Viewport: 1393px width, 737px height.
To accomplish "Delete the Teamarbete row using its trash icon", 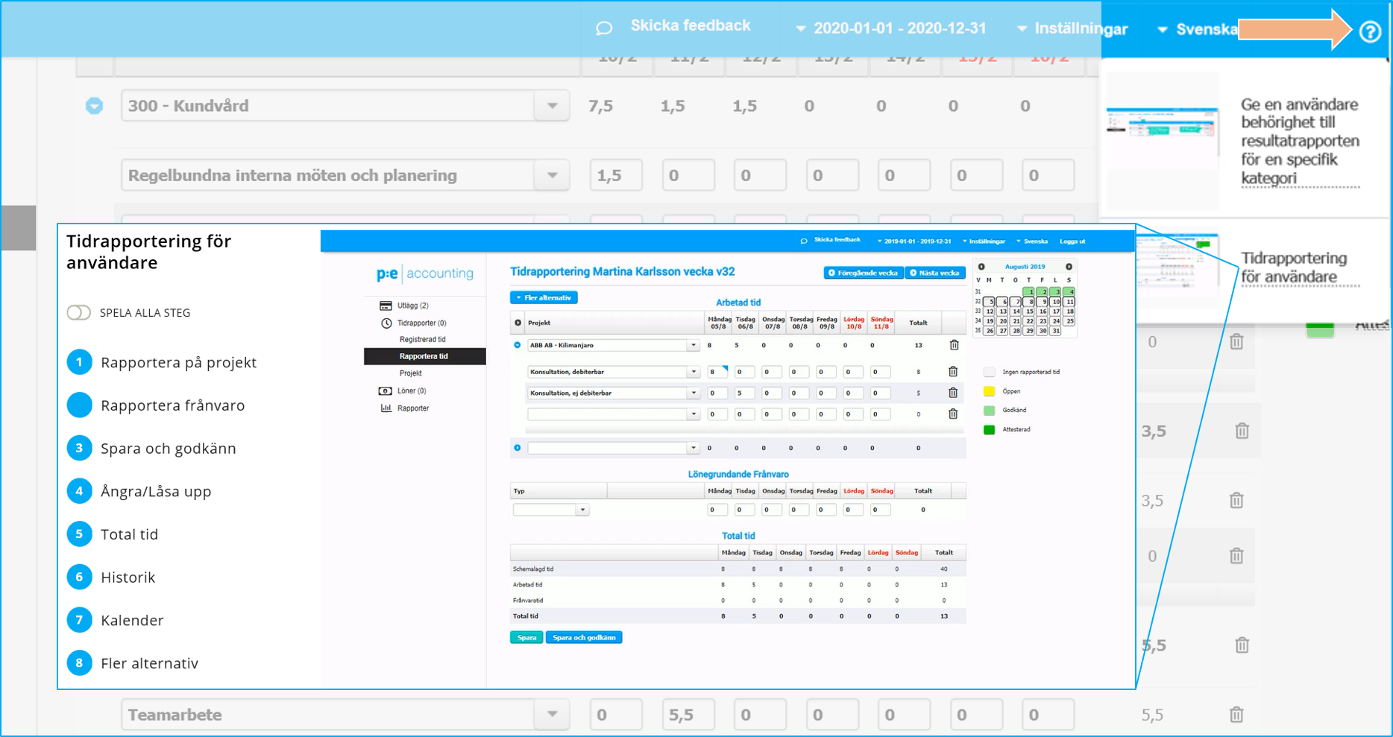I will (x=1236, y=715).
